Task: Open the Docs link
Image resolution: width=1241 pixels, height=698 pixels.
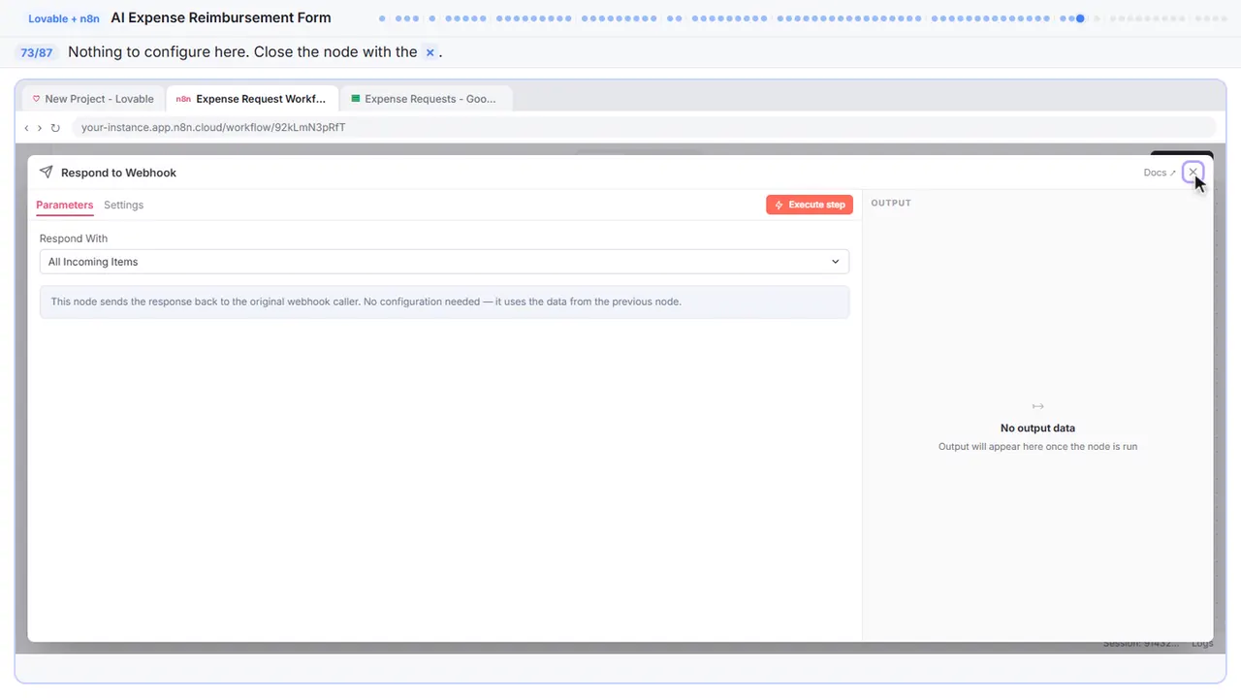Action: [1160, 173]
